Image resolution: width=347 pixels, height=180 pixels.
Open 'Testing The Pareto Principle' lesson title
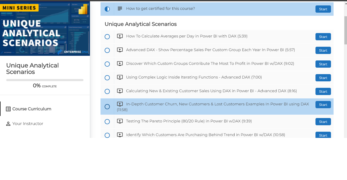[189, 121]
